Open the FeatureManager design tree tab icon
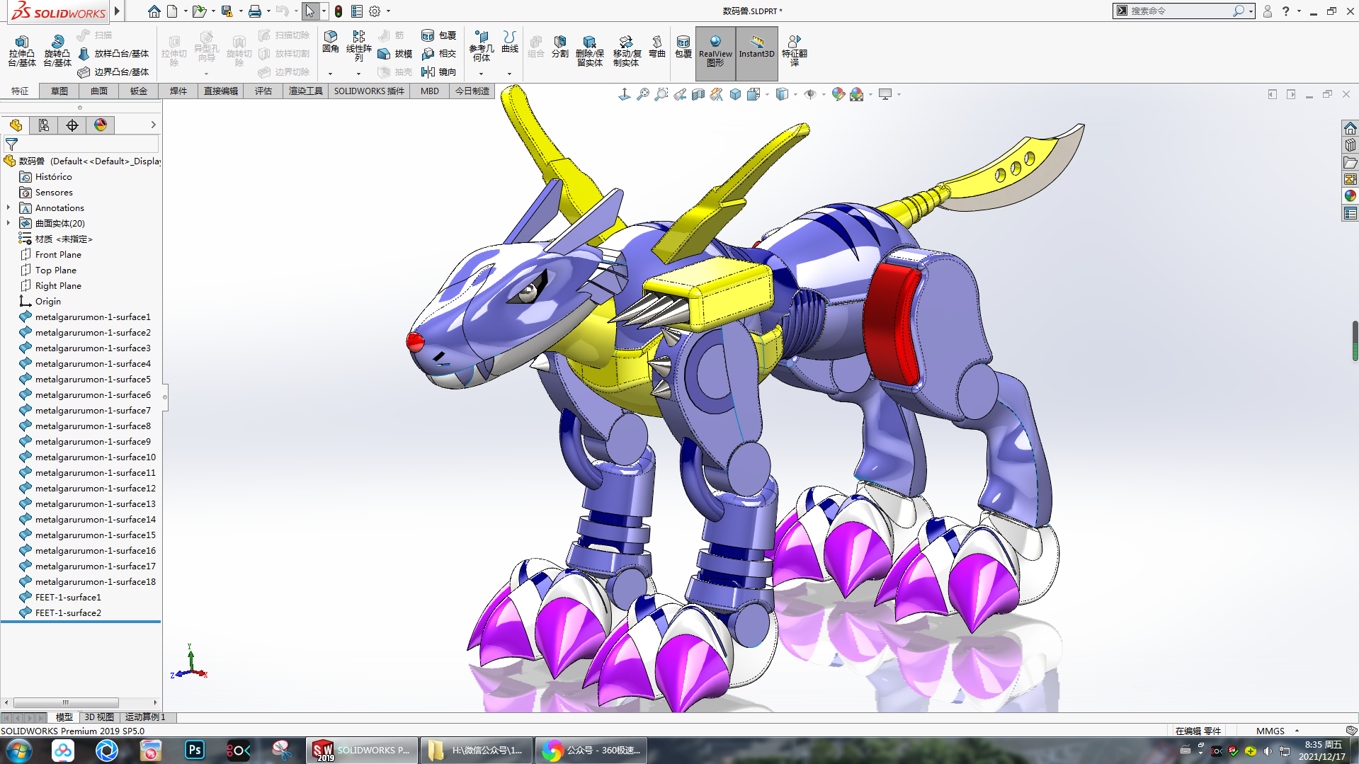1359x764 pixels. [16, 125]
